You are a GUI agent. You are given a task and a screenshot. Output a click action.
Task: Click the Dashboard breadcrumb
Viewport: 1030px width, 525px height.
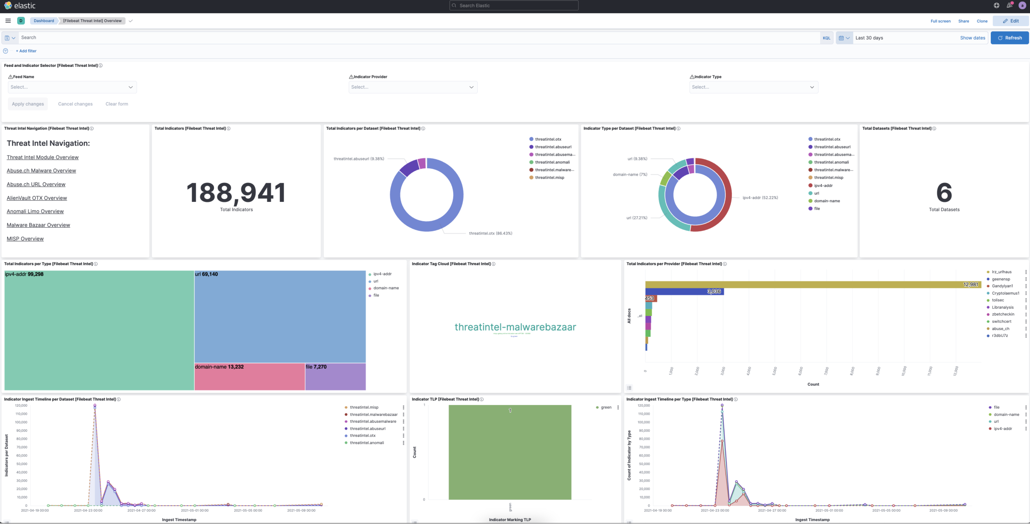pos(44,21)
